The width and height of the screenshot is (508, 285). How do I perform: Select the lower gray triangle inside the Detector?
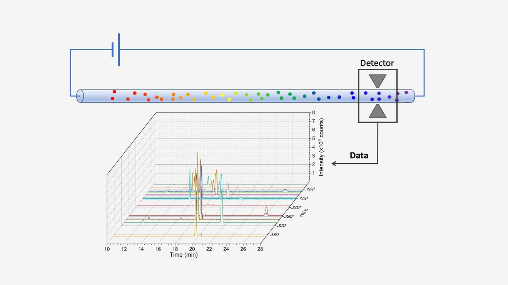click(x=378, y=111)
